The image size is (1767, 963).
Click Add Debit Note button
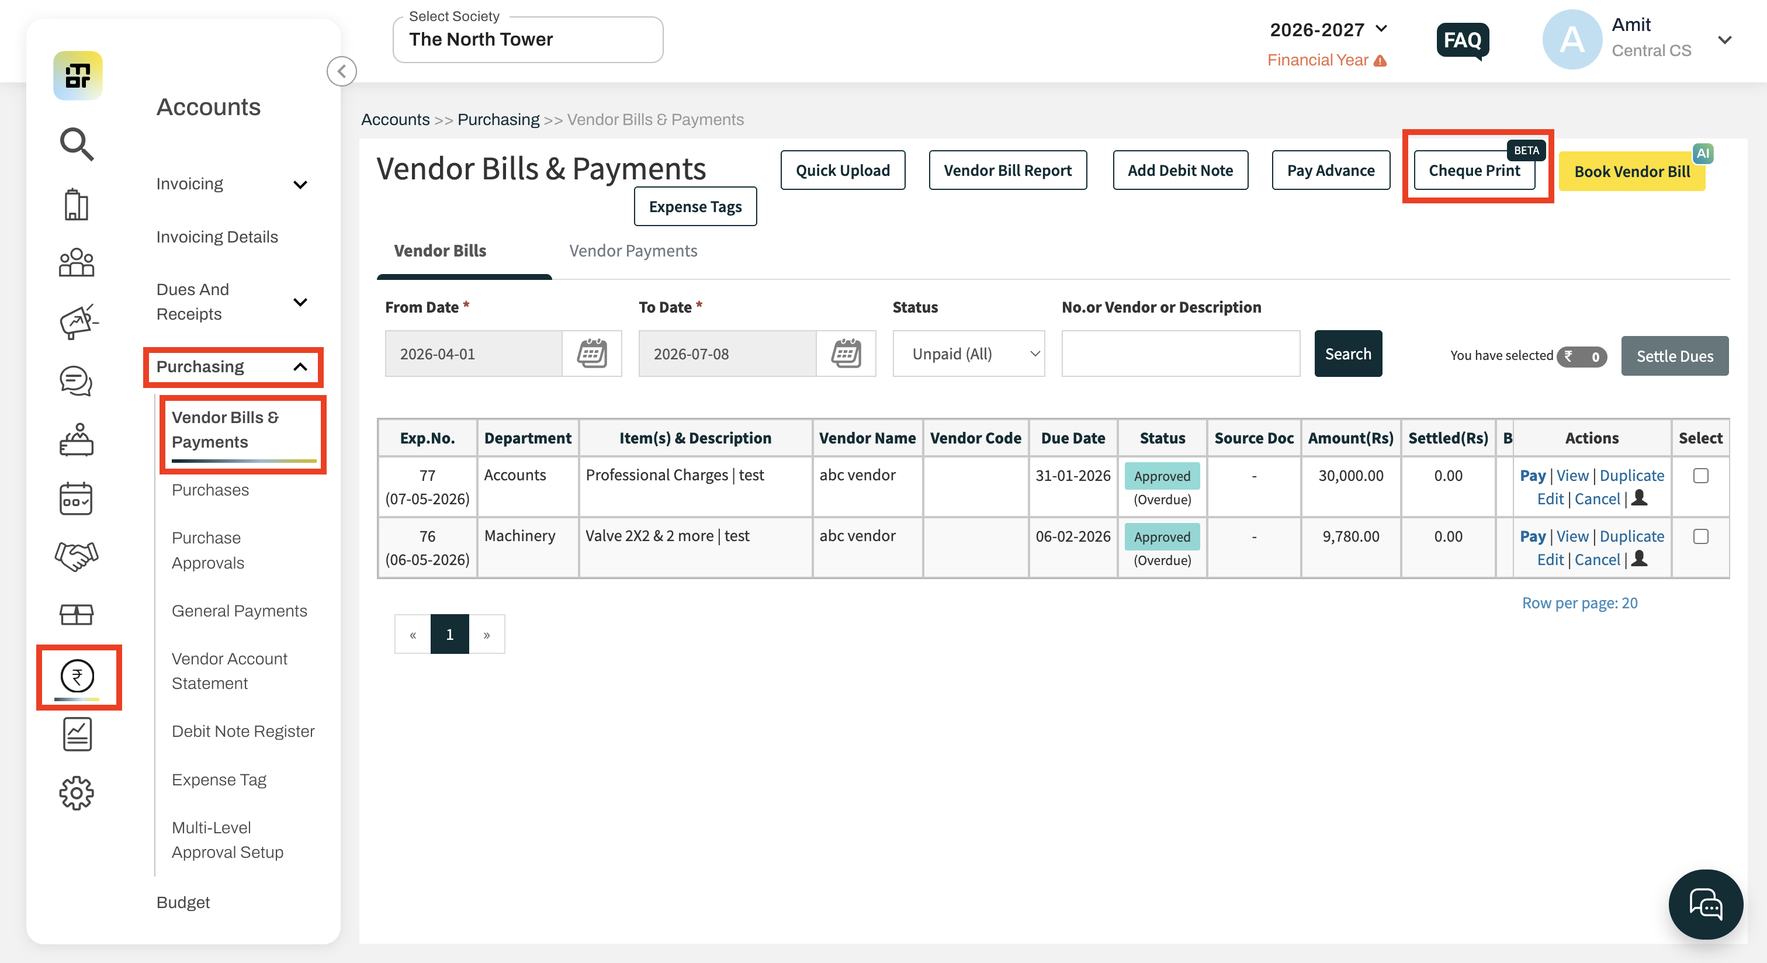coord(1180,170)
